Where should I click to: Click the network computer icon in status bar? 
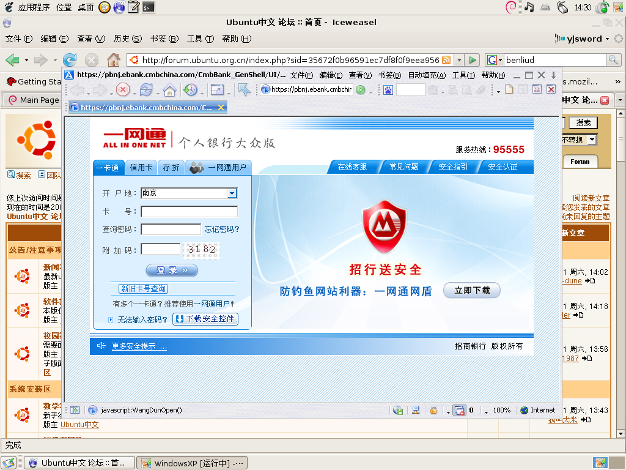416,410
